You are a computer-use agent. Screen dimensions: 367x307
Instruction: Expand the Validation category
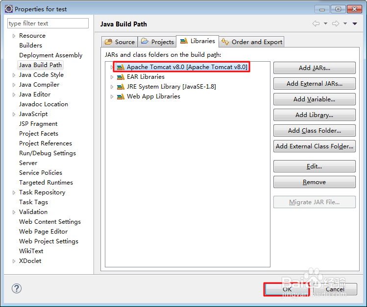coord(14,212)
